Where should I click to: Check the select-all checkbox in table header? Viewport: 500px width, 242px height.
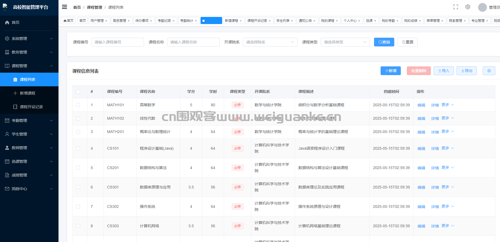coord(78,92)
